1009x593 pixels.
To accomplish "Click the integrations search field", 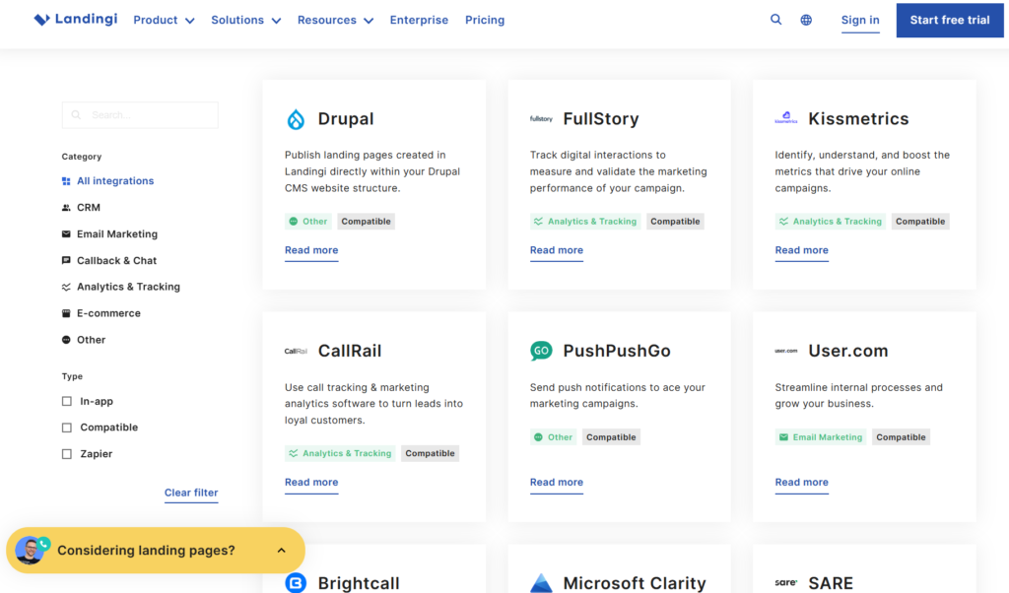I will (x=140, y=115).
